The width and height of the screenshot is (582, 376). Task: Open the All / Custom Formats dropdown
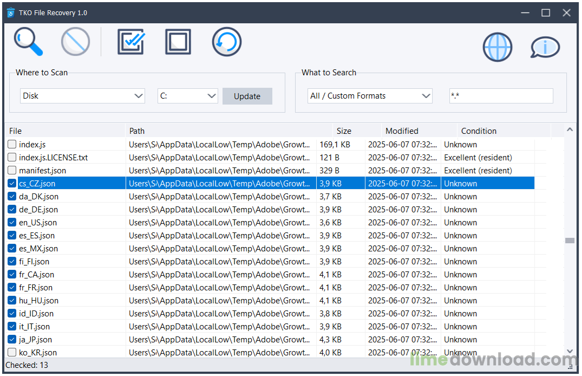370,96
